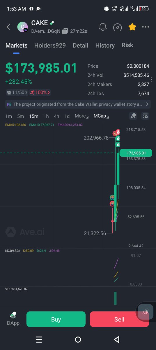Open the MCap display dropdown
The image size is (156, 350).
click(101, 116)
